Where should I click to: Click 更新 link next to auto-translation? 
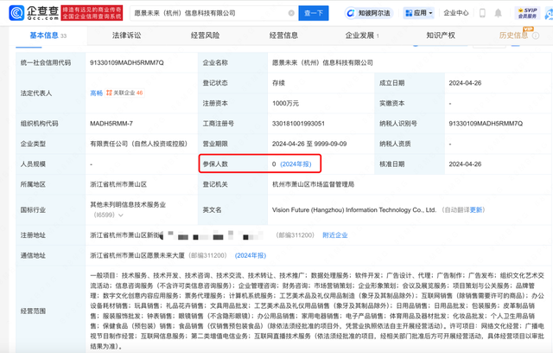(x=478, y=209)
